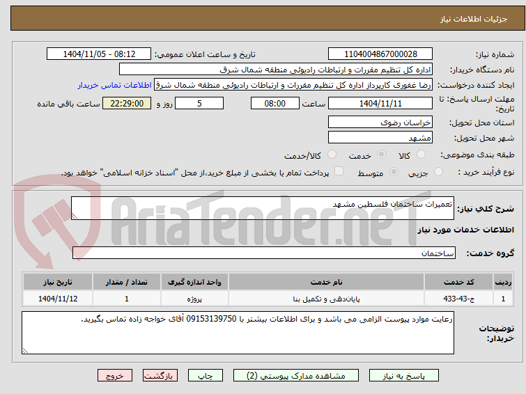
Task: Click the resize handle of توضیحات خریدار box
Action: click(x=25, y=351)
